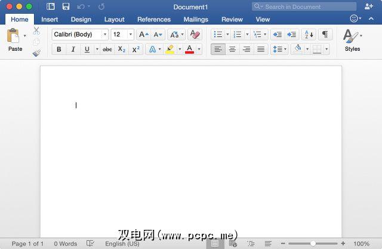382x249 pixels.
Task: Click the sidebar template icon in title bar
Action: click(51, 7)
